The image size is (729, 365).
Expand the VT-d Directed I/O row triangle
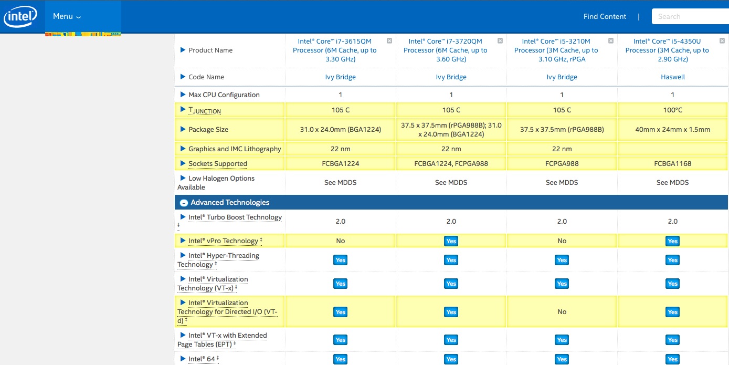183,303
